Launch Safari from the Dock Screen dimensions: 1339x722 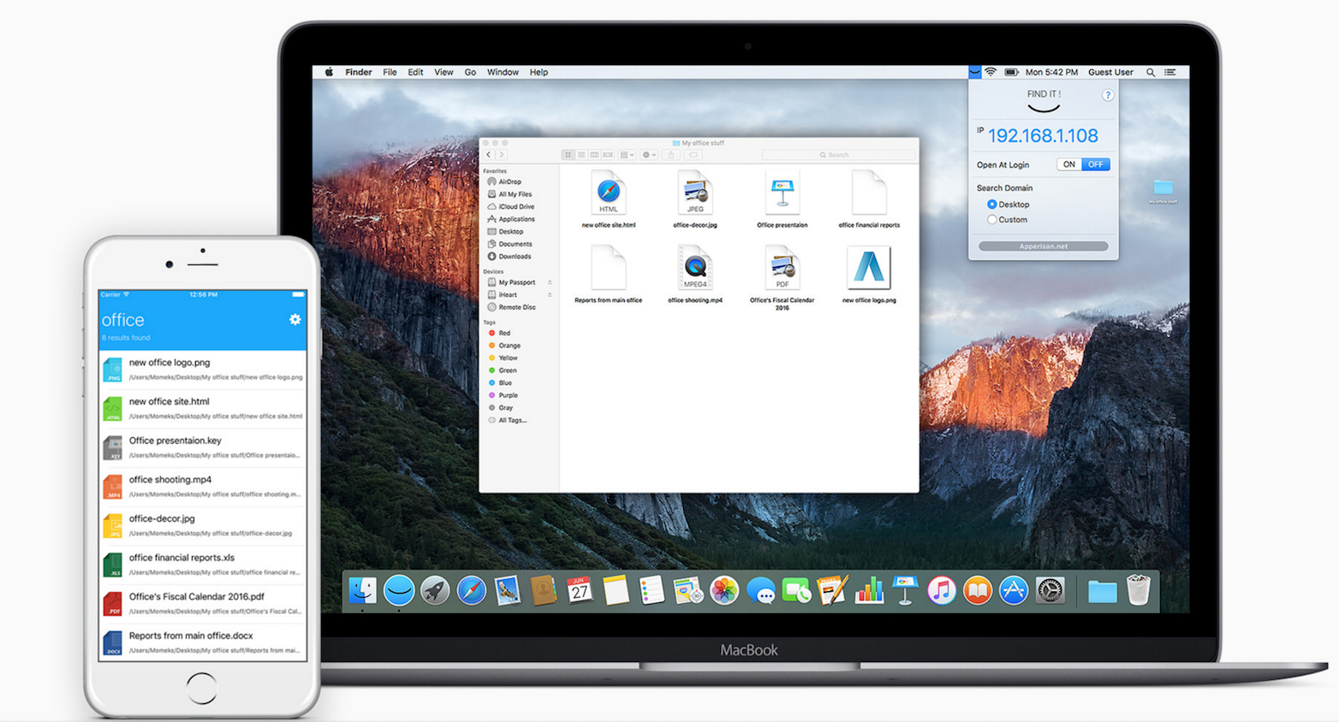pyautogui.click(x=472, y=590)
